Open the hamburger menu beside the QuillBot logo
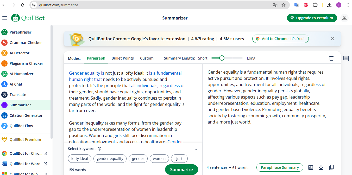This screenshot has height=175, width=352. click(x=4, y=18)
